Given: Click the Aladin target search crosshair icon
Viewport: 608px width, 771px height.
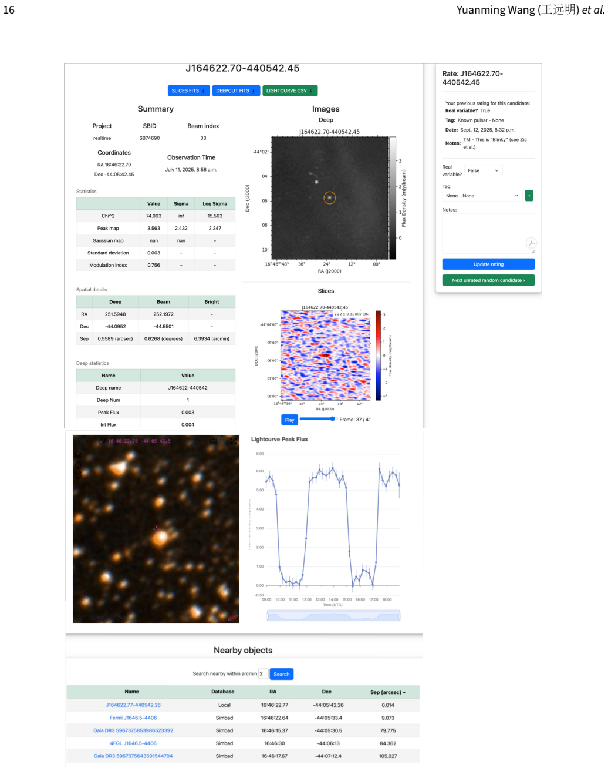Looking at the screenshot, I should [x=78, y=464].
